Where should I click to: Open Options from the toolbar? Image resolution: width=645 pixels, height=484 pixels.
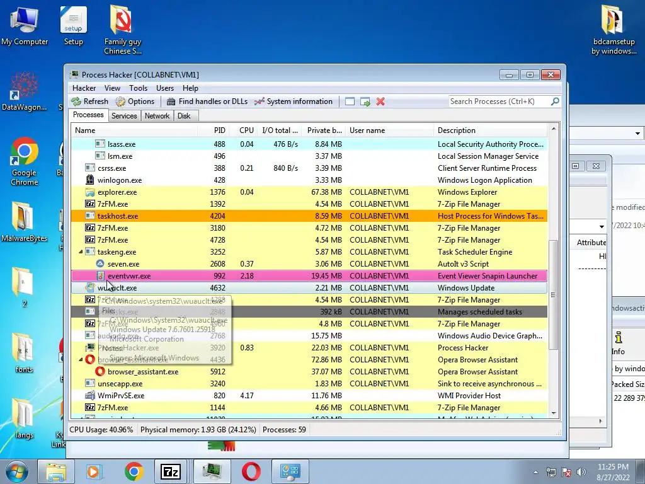[135, 101]
